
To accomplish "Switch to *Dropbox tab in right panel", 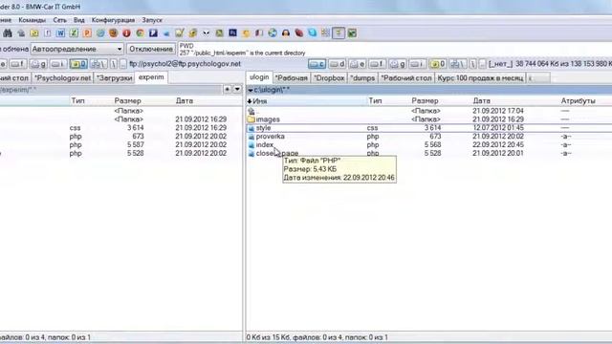I will [x=329, y=78].
